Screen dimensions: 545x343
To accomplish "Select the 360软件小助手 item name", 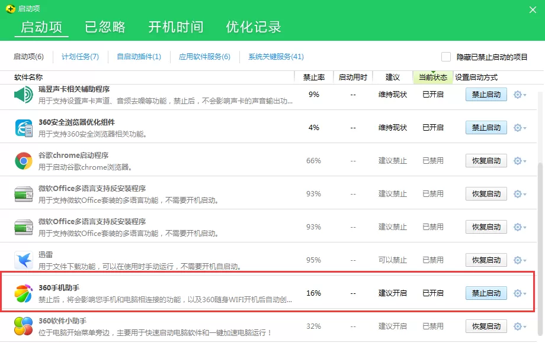I will (x=63, y=321).
